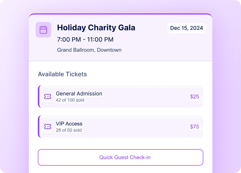This screenshot has height=173, width=241.
Task: Click the Available Tickets heading
Action: 62,74
